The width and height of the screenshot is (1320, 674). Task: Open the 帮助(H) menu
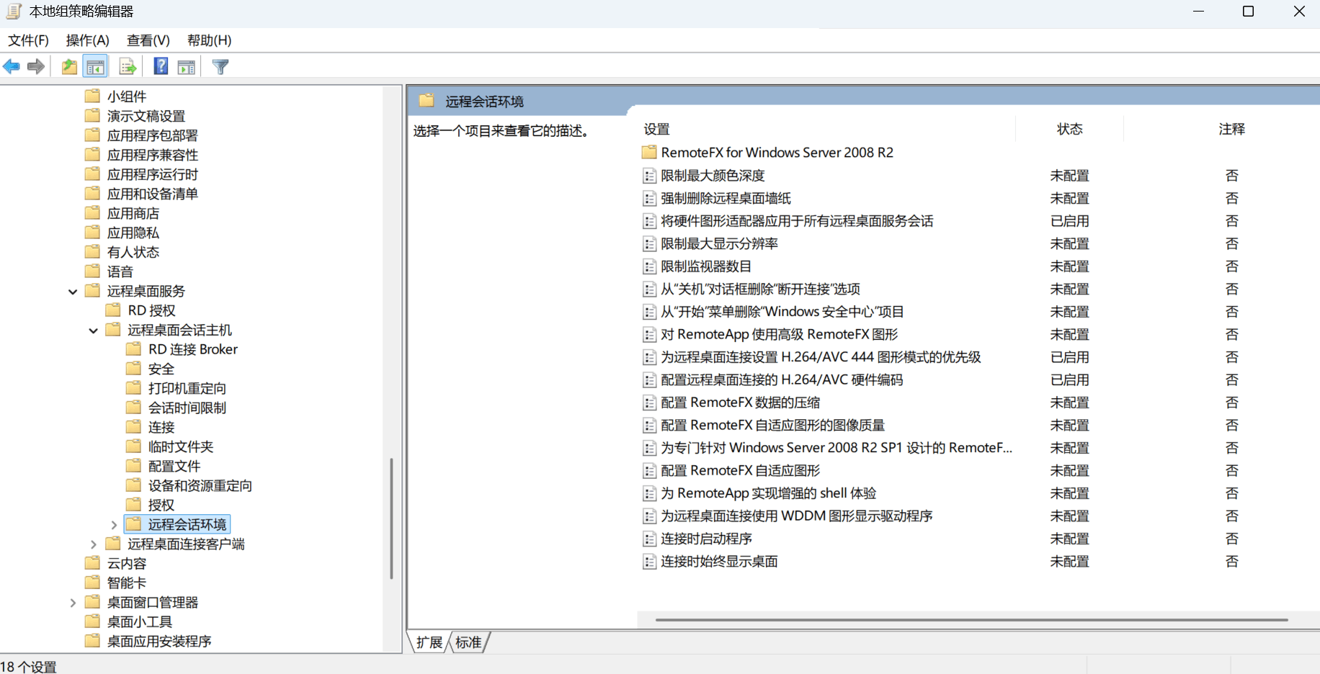(209, 40)
